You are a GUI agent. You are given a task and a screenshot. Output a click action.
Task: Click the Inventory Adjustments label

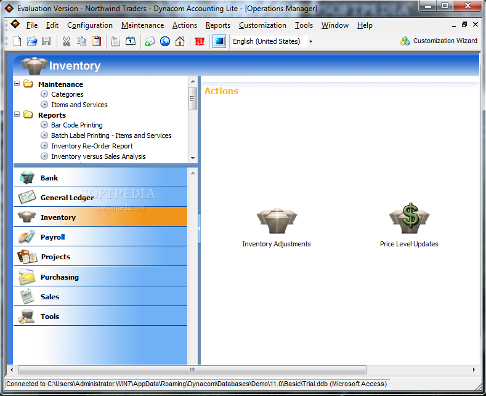coord(277,244)
